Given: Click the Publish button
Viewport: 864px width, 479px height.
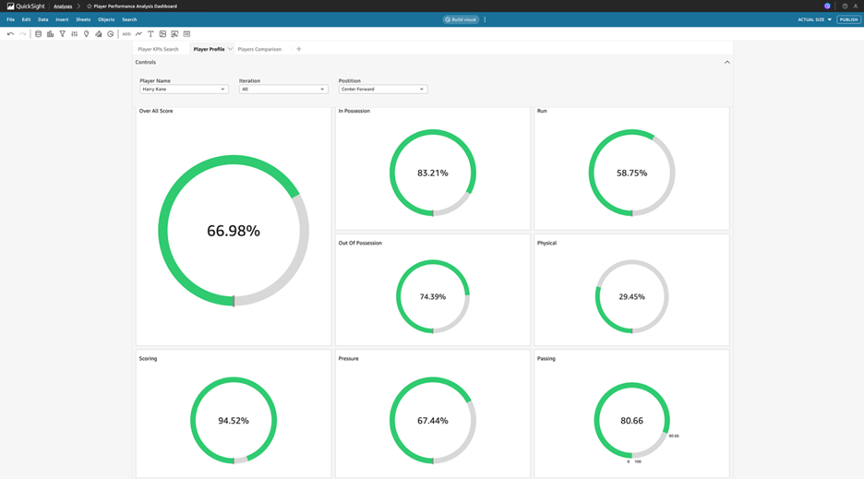Looking at the screenshot, I should [x=848, y=19].
